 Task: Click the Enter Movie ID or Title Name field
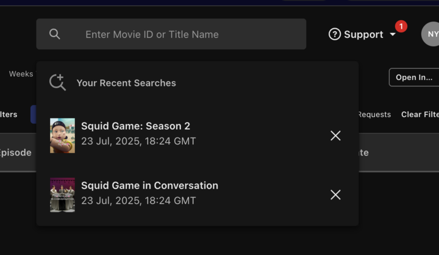tap(171, 34)
